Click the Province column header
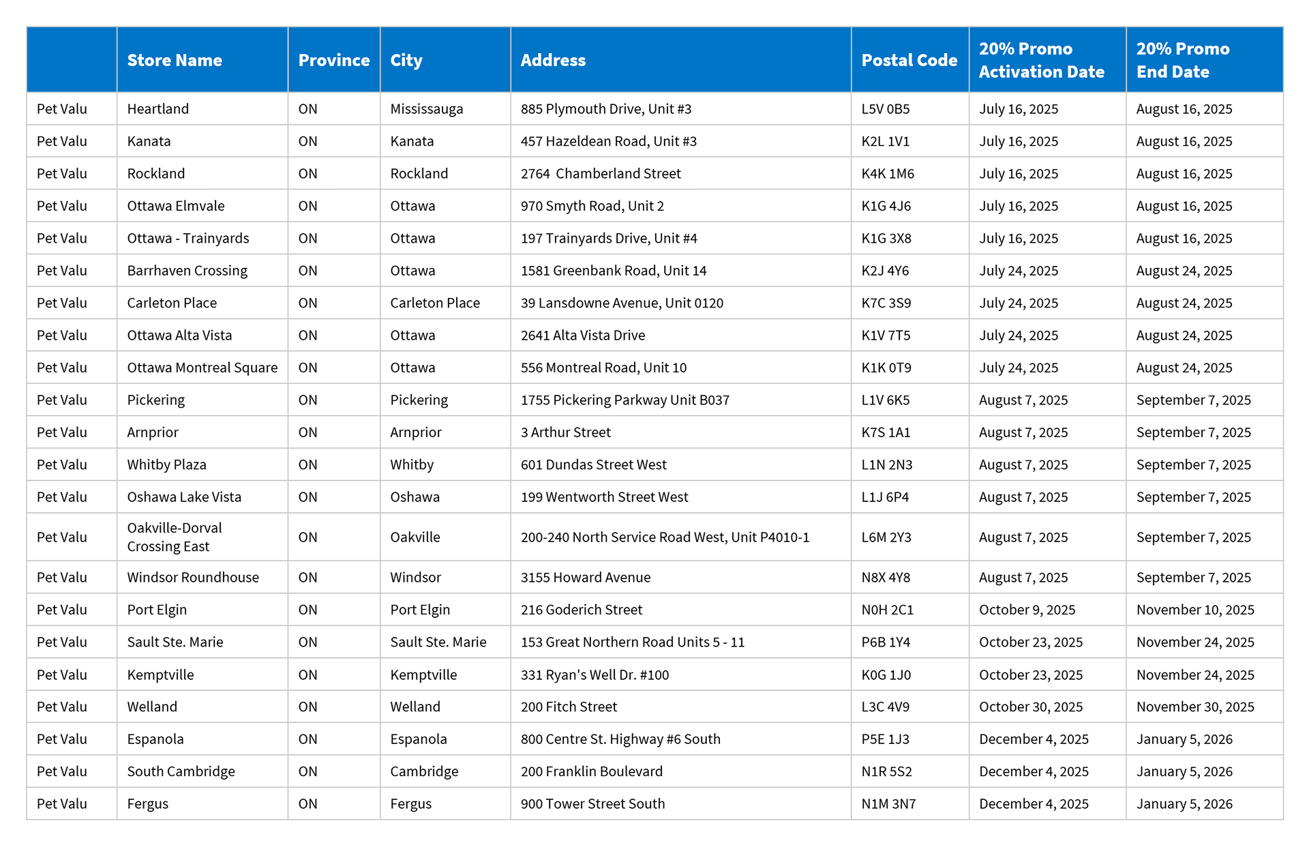 (333, 60)
